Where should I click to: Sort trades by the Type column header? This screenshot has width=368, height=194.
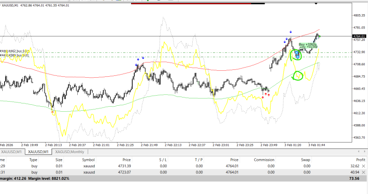pos(33,160)
